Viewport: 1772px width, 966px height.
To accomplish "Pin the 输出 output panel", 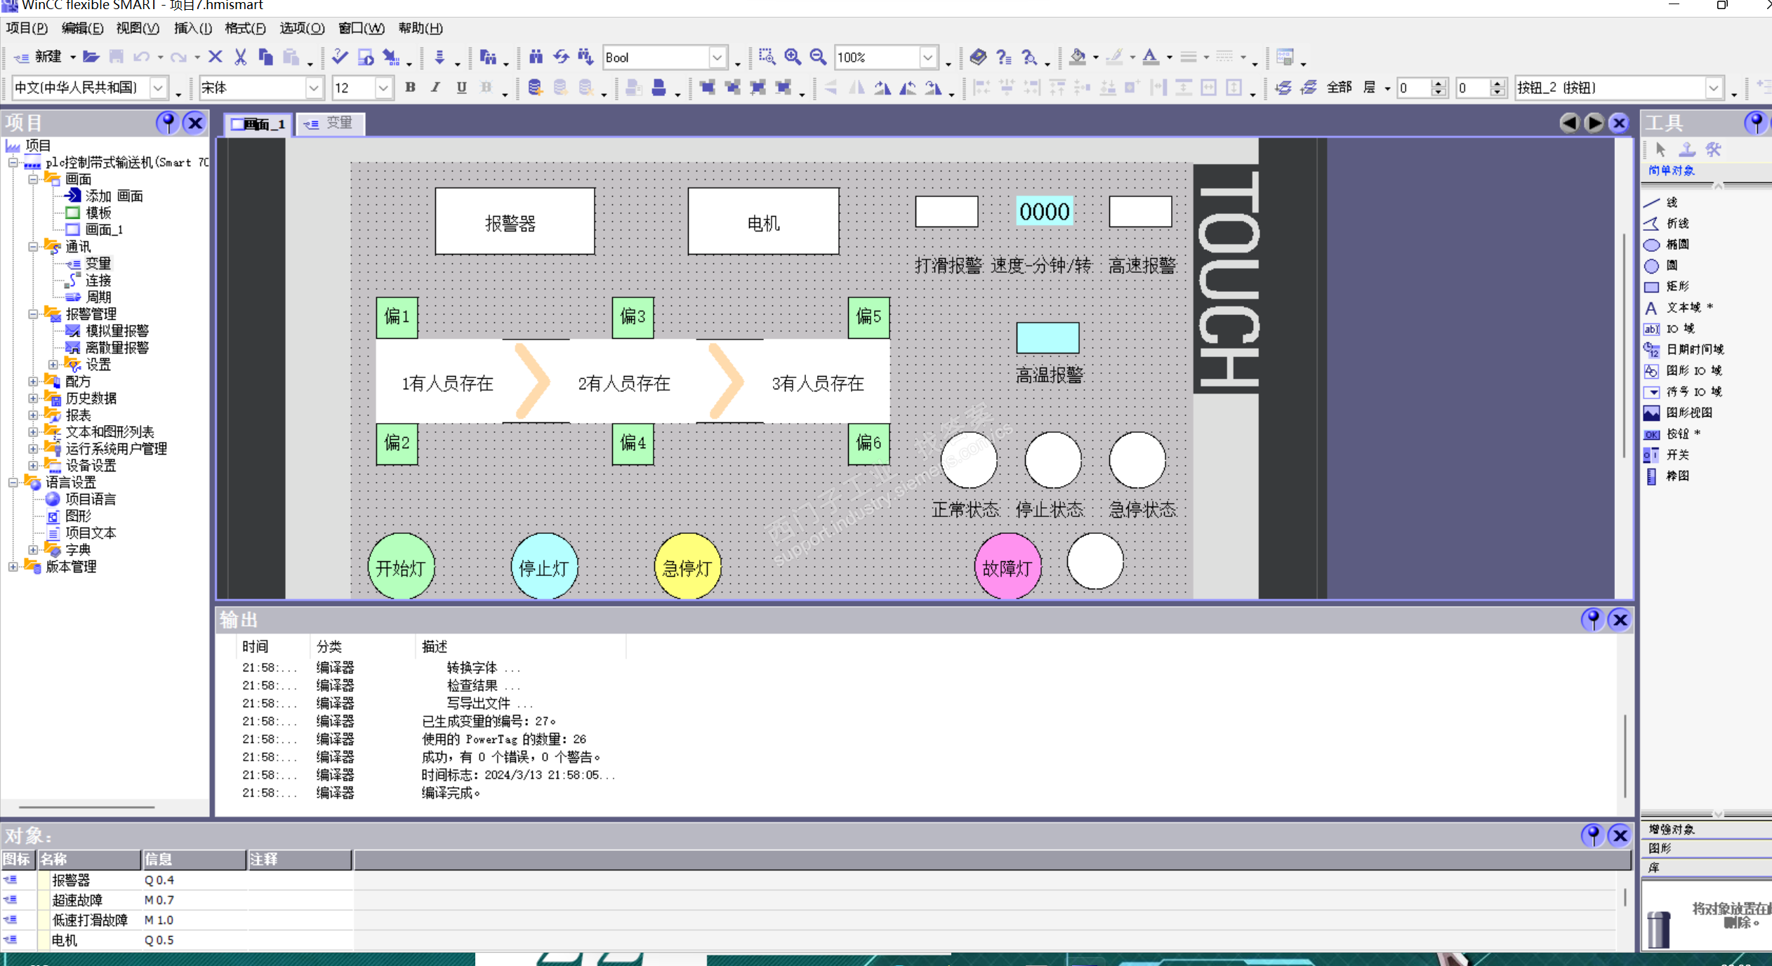I will [1592, 619].
